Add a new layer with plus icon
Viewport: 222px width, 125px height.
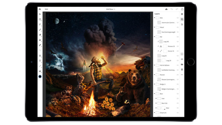[182, 54]
